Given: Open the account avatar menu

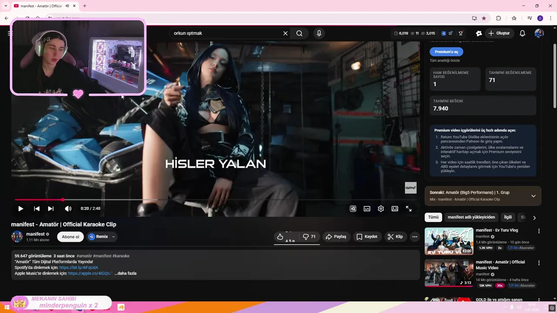Looking at the screenshot, I should [x=539, y=33].
